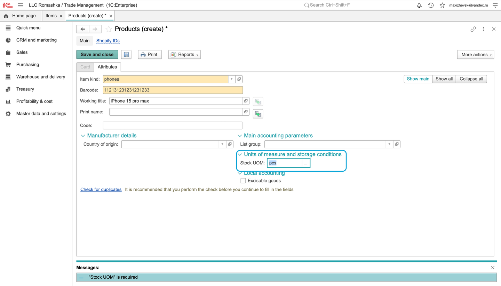Go forward with the right arrow button

coord(95,29)
